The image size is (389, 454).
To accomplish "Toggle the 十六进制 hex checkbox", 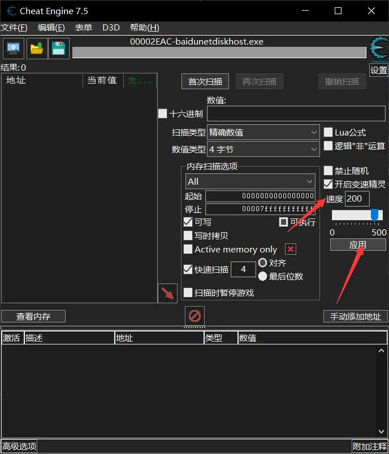I will [163, 114].
